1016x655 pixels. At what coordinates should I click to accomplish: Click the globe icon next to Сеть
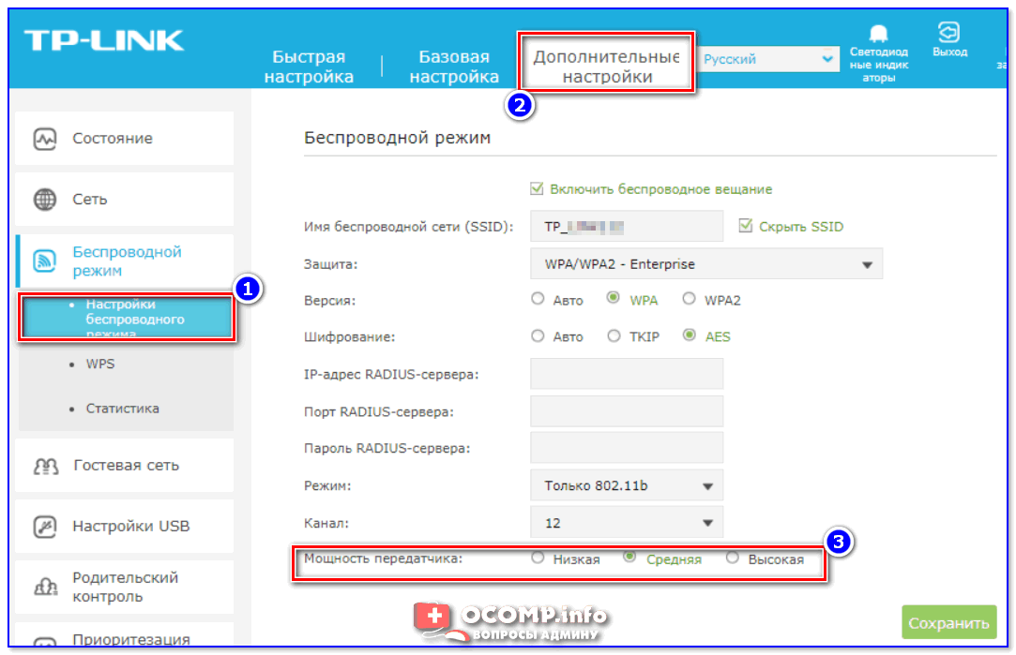pos(45,200)
